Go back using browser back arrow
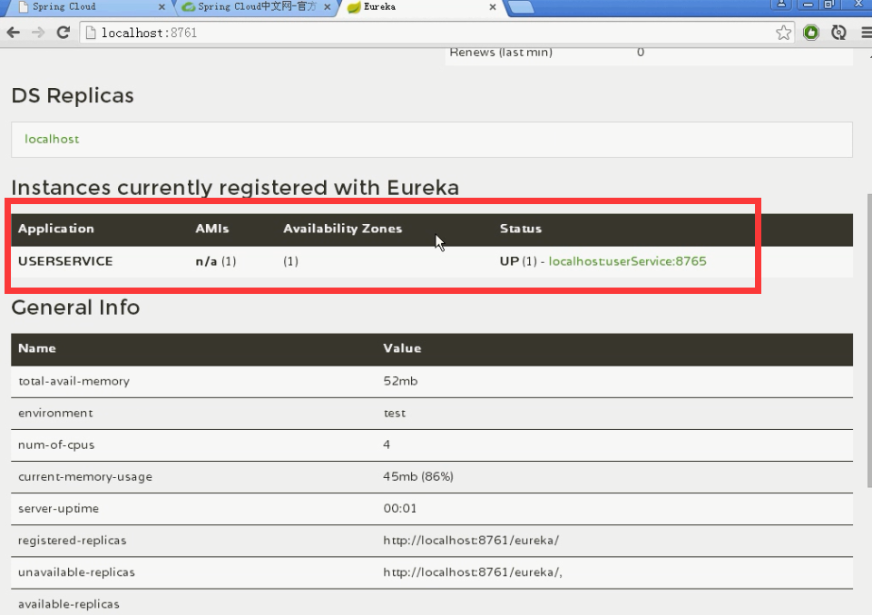This screenshot has height=615, width=872. [x=14, y=33]
